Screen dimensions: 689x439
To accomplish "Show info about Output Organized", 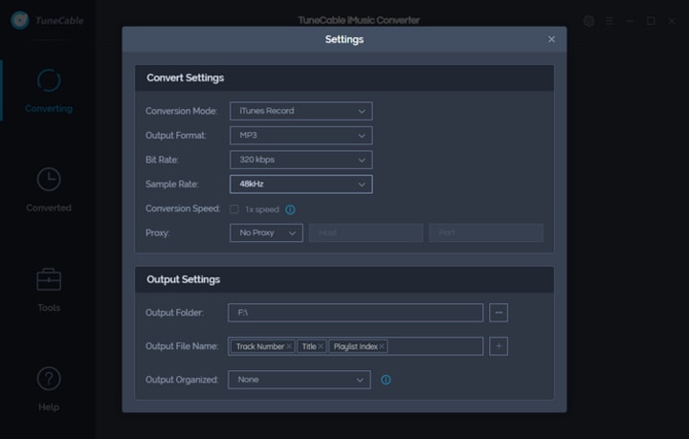I will [386, 380].
